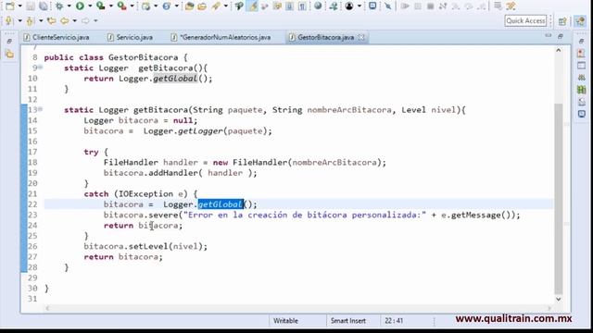
Task: Click the editor vertical scrollbar up arrow
Action: tap(559, 50)
